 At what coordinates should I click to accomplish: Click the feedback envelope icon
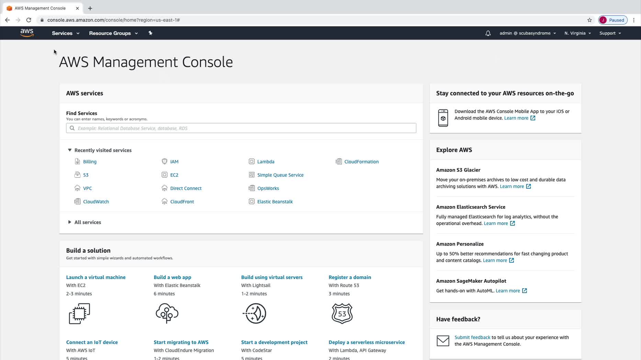pos(443,341)
